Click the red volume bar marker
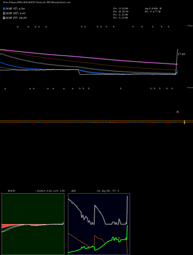Image resolution: width=193 pixels, height=255 pixels. click(178, 112)
